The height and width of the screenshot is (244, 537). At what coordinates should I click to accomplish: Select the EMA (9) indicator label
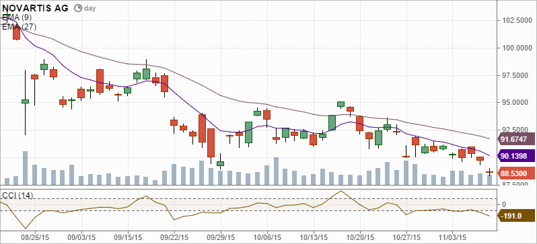point(17,17)
